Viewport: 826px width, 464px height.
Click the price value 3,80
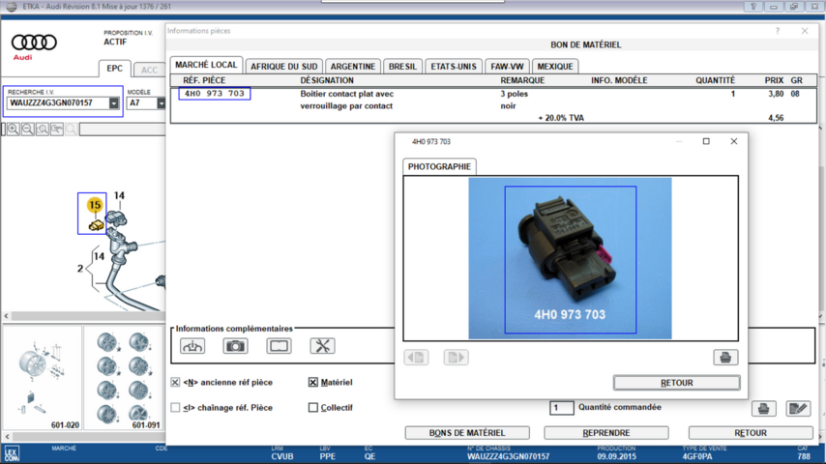point(776,94)
